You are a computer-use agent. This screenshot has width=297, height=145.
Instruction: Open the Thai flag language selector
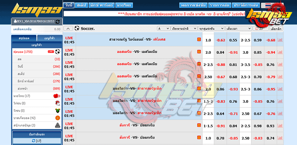(268, 5)
